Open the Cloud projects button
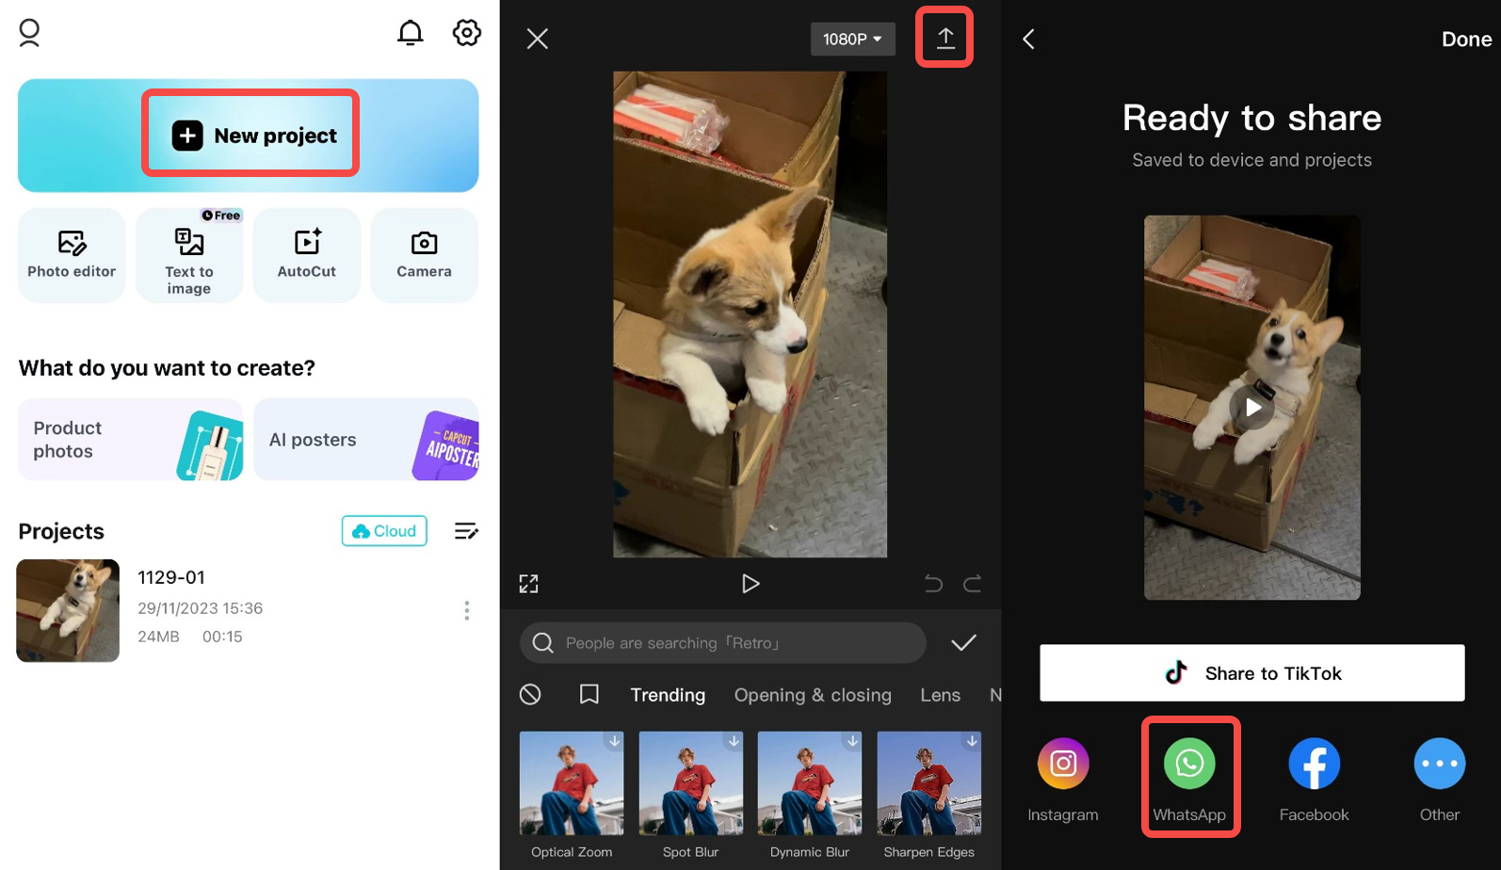The height and width of the screenshot is (870, 1501). [384, 531]
